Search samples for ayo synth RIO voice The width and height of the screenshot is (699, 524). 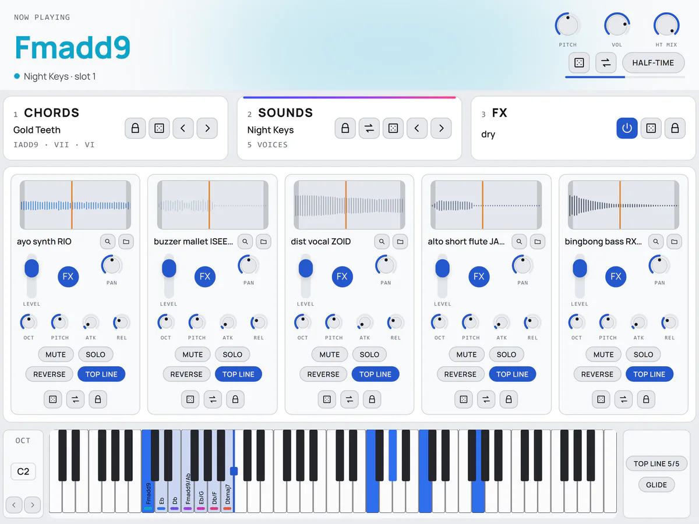pyautogui.click(x=108, y=242)
